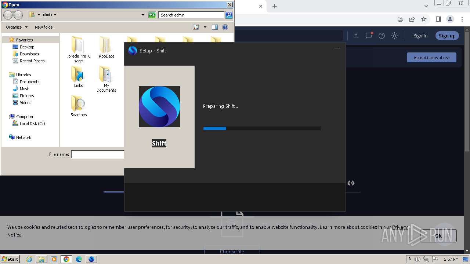
Task: Click the Back arrow in Open dialog
Action: tap(8, 15)
